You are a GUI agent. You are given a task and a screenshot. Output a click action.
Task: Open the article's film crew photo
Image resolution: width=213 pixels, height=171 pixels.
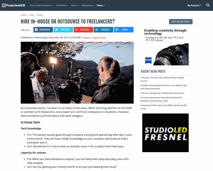coord(77,73)
